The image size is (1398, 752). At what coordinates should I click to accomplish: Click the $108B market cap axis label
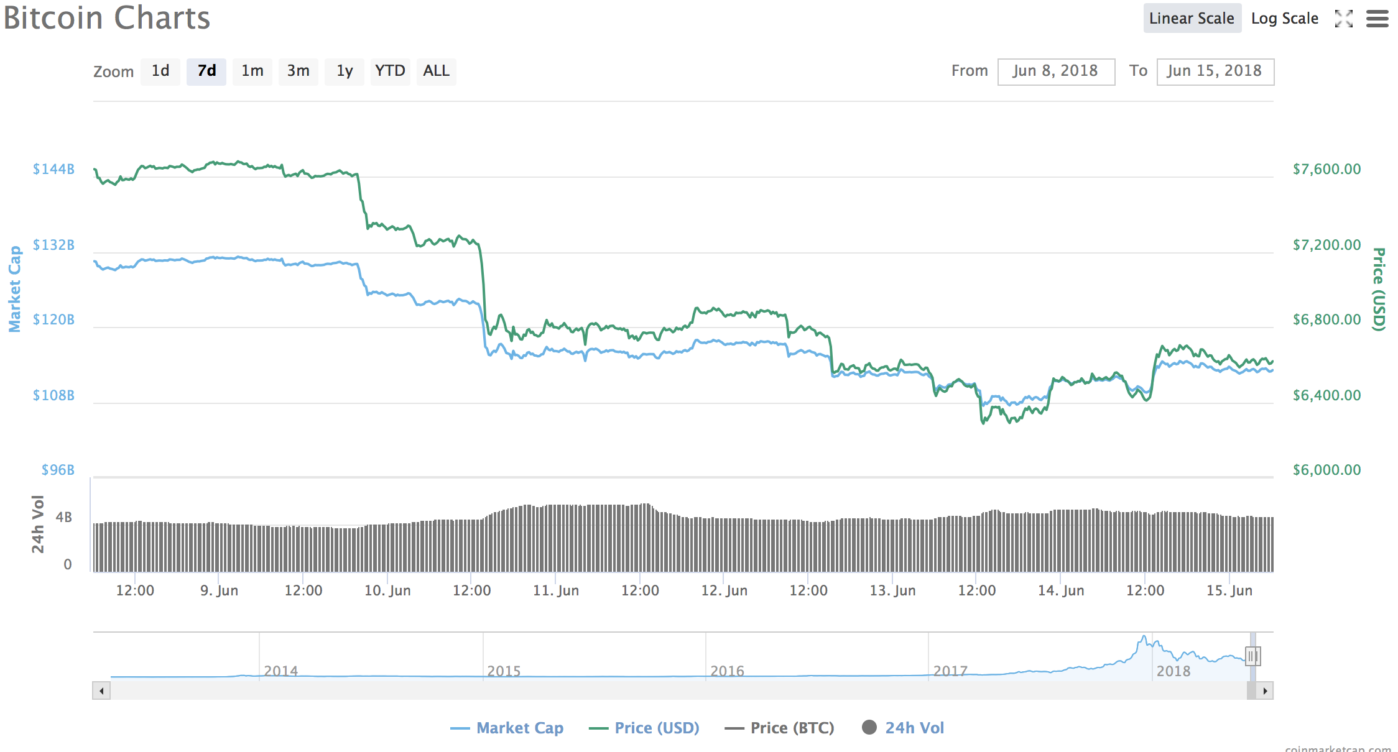tap(53, 395)
